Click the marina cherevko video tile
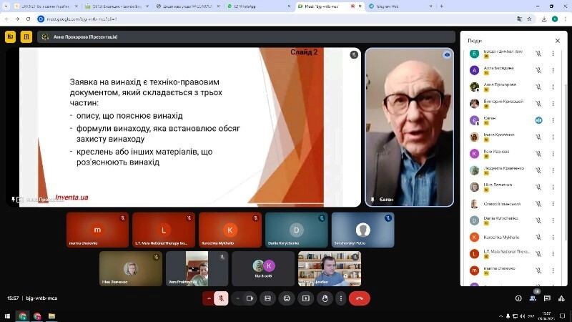Screen dimensions: 572x322 click(x=97, y=230)
